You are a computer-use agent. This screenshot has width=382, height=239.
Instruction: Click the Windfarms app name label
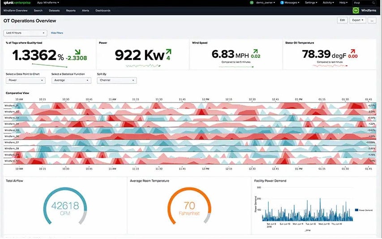(x=369, y=10)
